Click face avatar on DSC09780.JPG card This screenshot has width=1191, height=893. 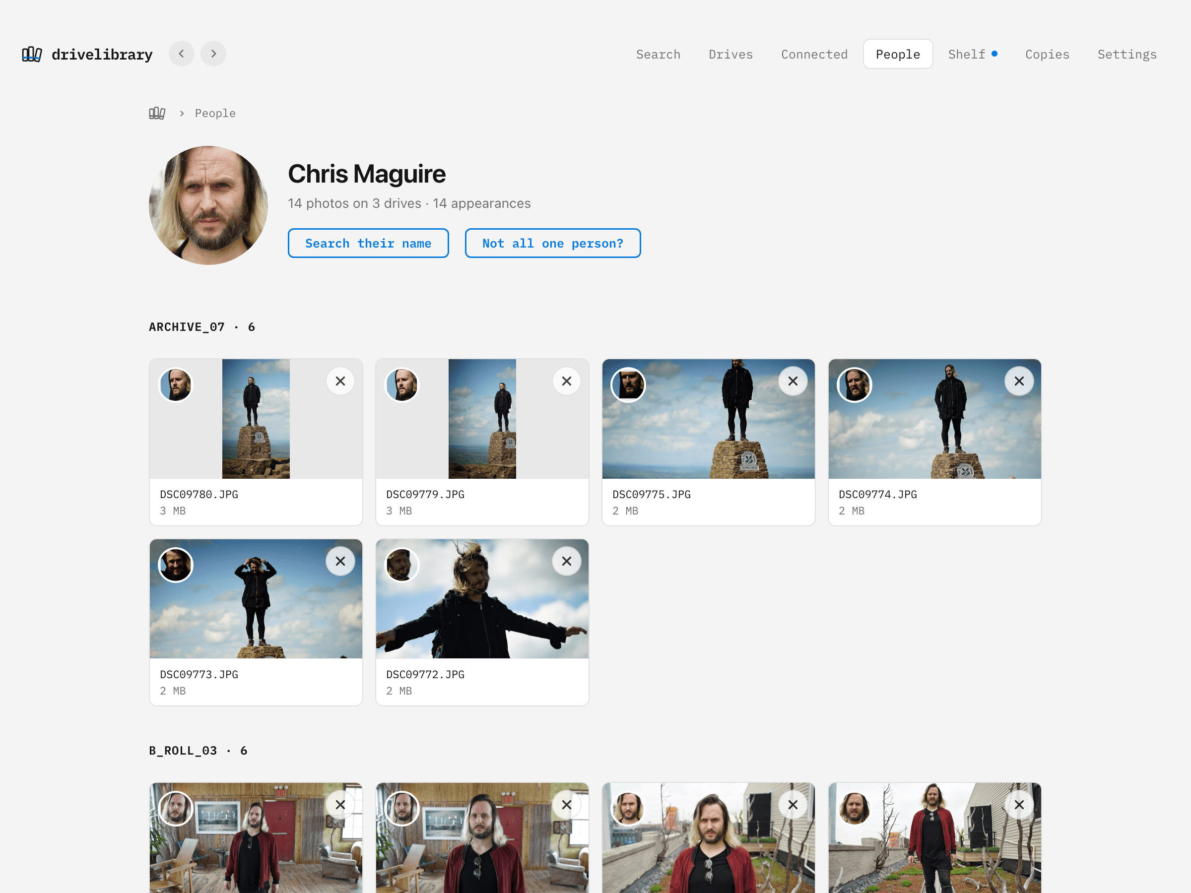tap(176, 385)
